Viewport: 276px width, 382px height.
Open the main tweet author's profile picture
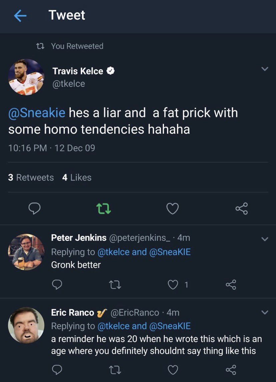click(x=26, y=77)
